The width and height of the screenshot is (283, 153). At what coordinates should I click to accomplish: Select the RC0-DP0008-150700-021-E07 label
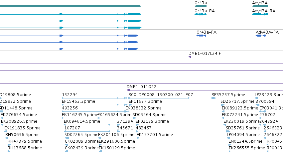tap(161, 95)
